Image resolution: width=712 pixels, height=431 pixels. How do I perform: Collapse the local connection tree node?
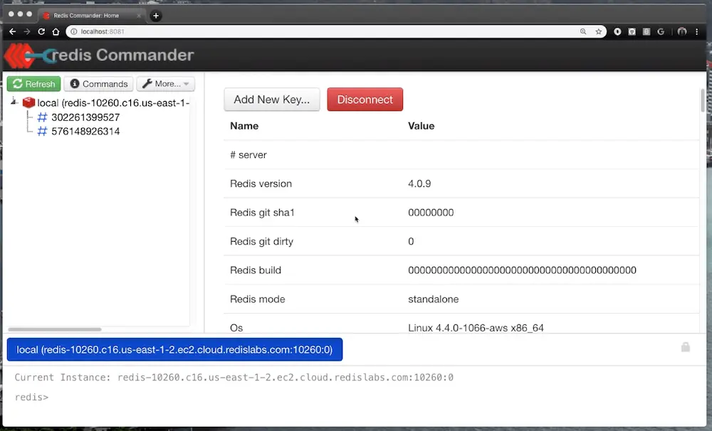tap(13, 100)
